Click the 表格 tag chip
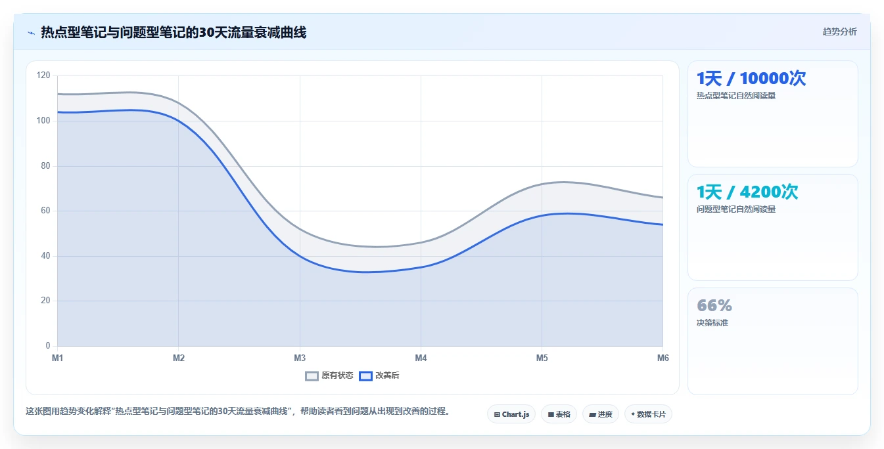This screenshot has height=449, width=884. (x=559, y=414)
